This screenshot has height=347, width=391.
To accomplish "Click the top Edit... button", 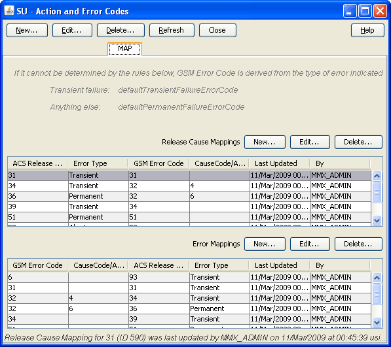I will pos(72,30).
